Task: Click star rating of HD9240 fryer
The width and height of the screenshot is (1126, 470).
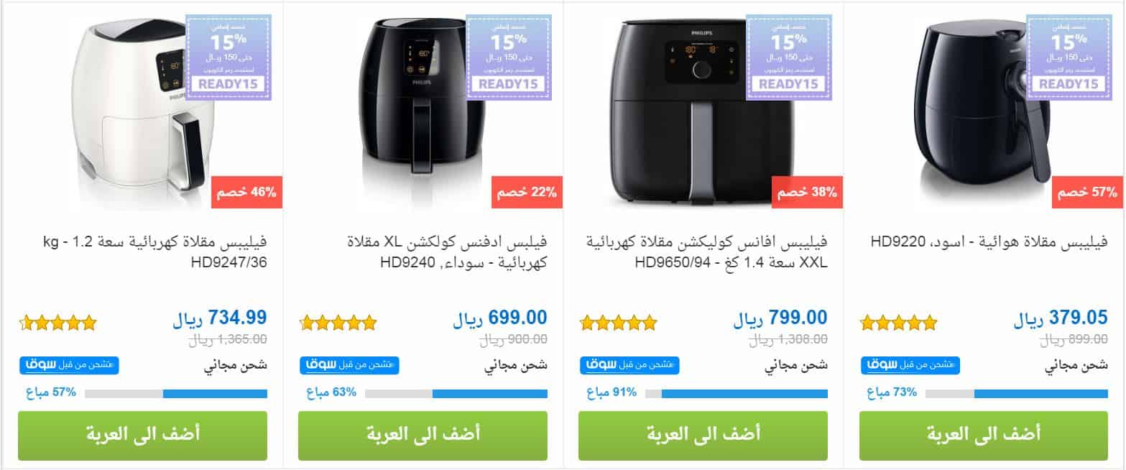Action: [338, 323]
